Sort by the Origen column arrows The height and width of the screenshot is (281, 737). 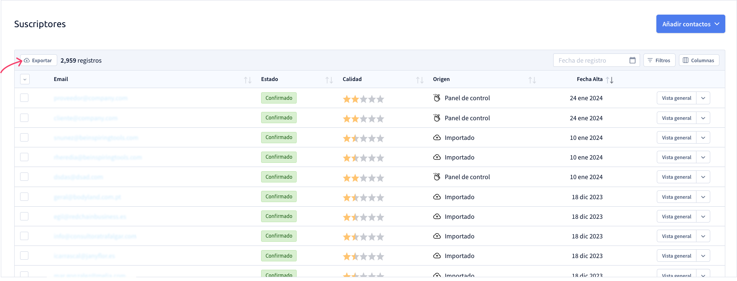click(x=532, y=80)
